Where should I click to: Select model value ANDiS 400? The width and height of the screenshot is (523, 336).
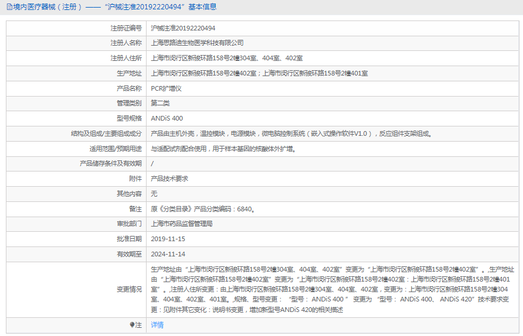(167, 119)
